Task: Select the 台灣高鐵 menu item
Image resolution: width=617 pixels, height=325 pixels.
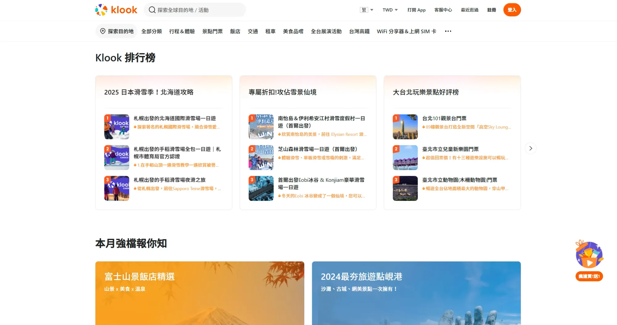Action: (359, 31)
